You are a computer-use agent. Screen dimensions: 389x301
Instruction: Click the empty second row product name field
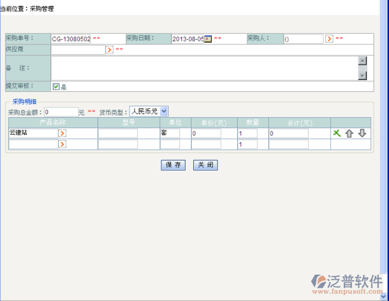tap(34, 144)
